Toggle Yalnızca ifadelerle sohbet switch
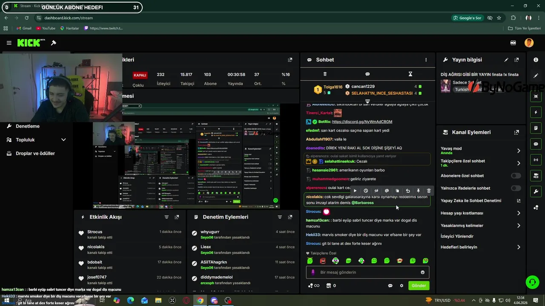545x306 pixels. (516, 188)
